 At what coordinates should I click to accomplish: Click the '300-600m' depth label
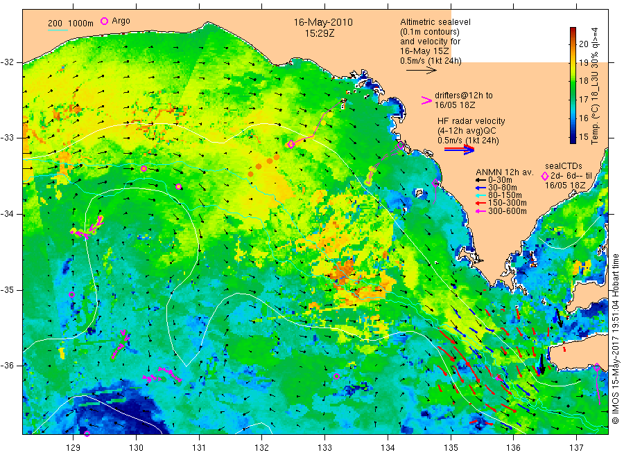pos(508,211)
